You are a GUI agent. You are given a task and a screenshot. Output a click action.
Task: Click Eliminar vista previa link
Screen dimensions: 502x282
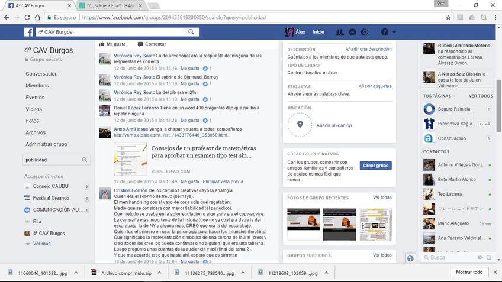223,181
